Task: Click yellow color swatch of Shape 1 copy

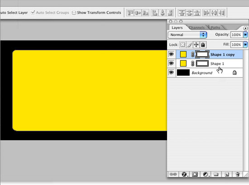Action: pyautogui.click(x=183, y=54)
